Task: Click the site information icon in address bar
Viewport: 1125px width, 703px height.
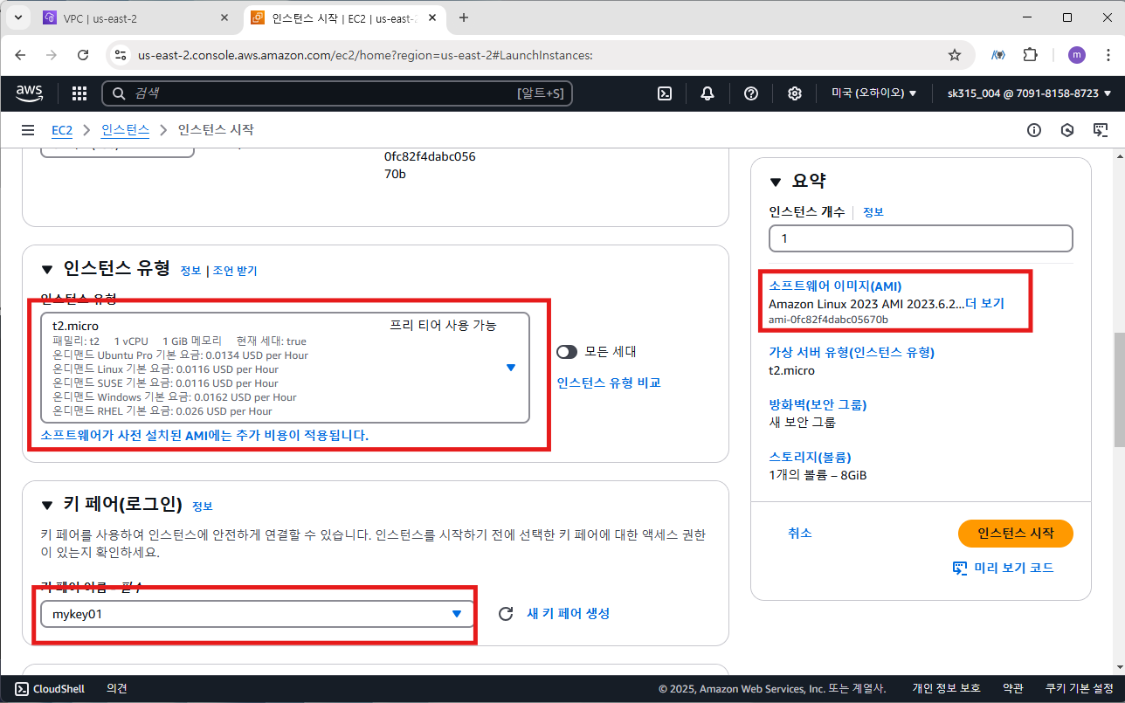Action: pyautogui.click(x=121, y=55)
